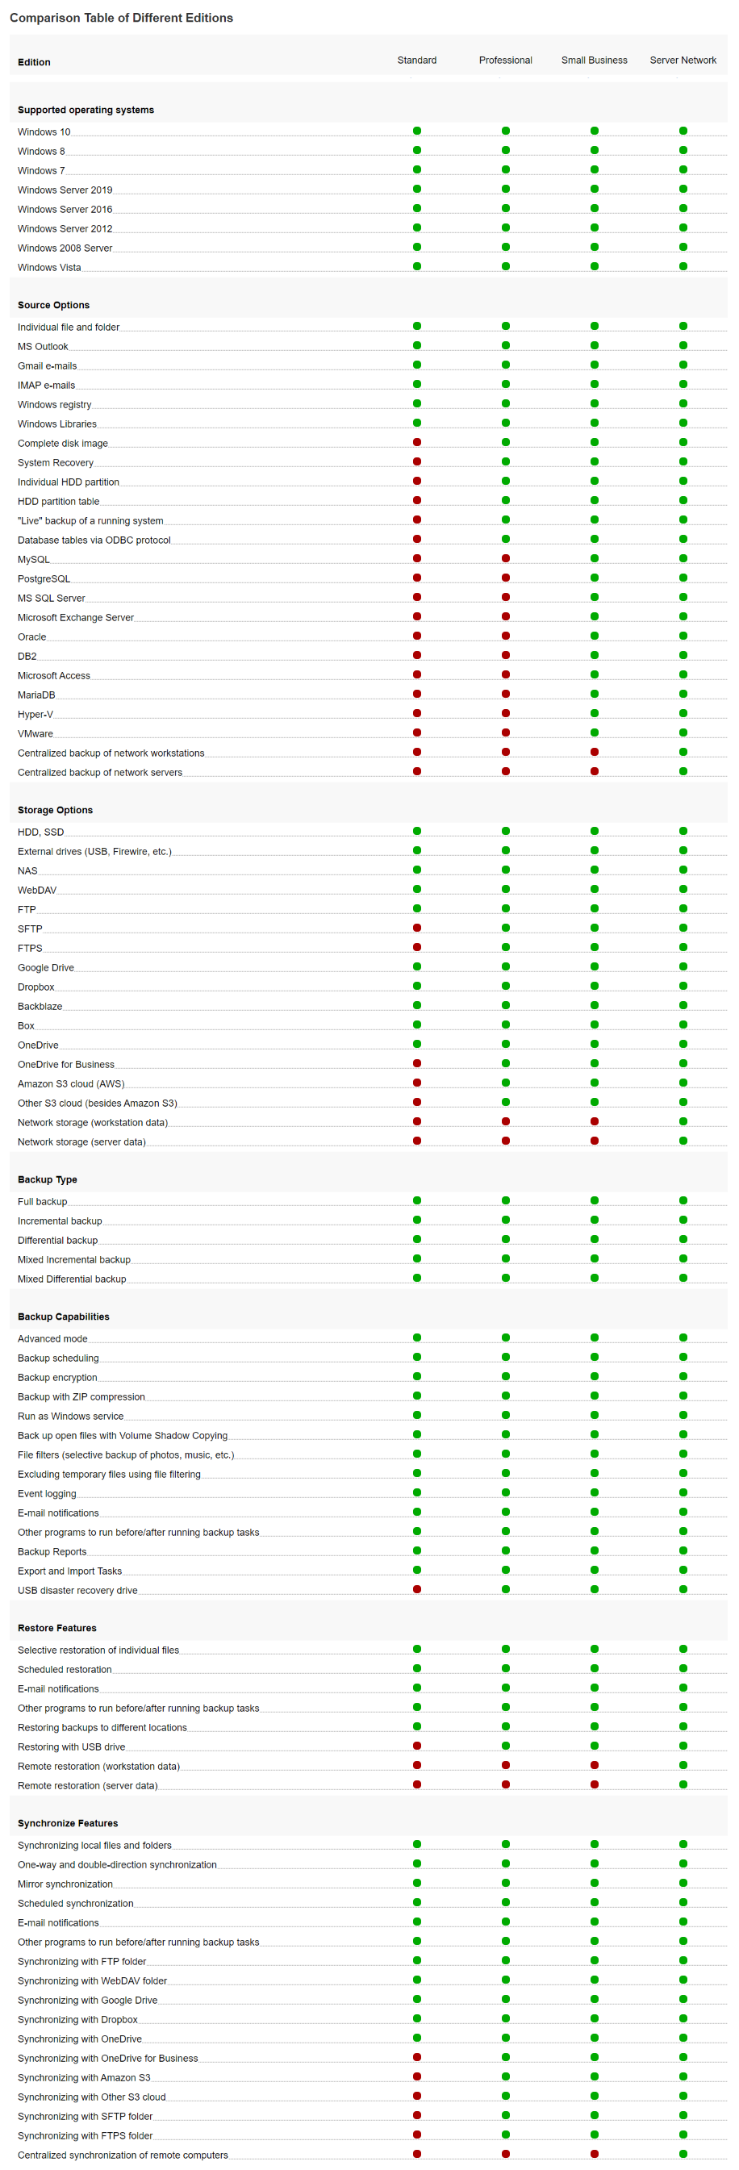Click the Google Drive label under Storage Options
The width and height of the screenshot is (739, 2170).
(46, 968)
